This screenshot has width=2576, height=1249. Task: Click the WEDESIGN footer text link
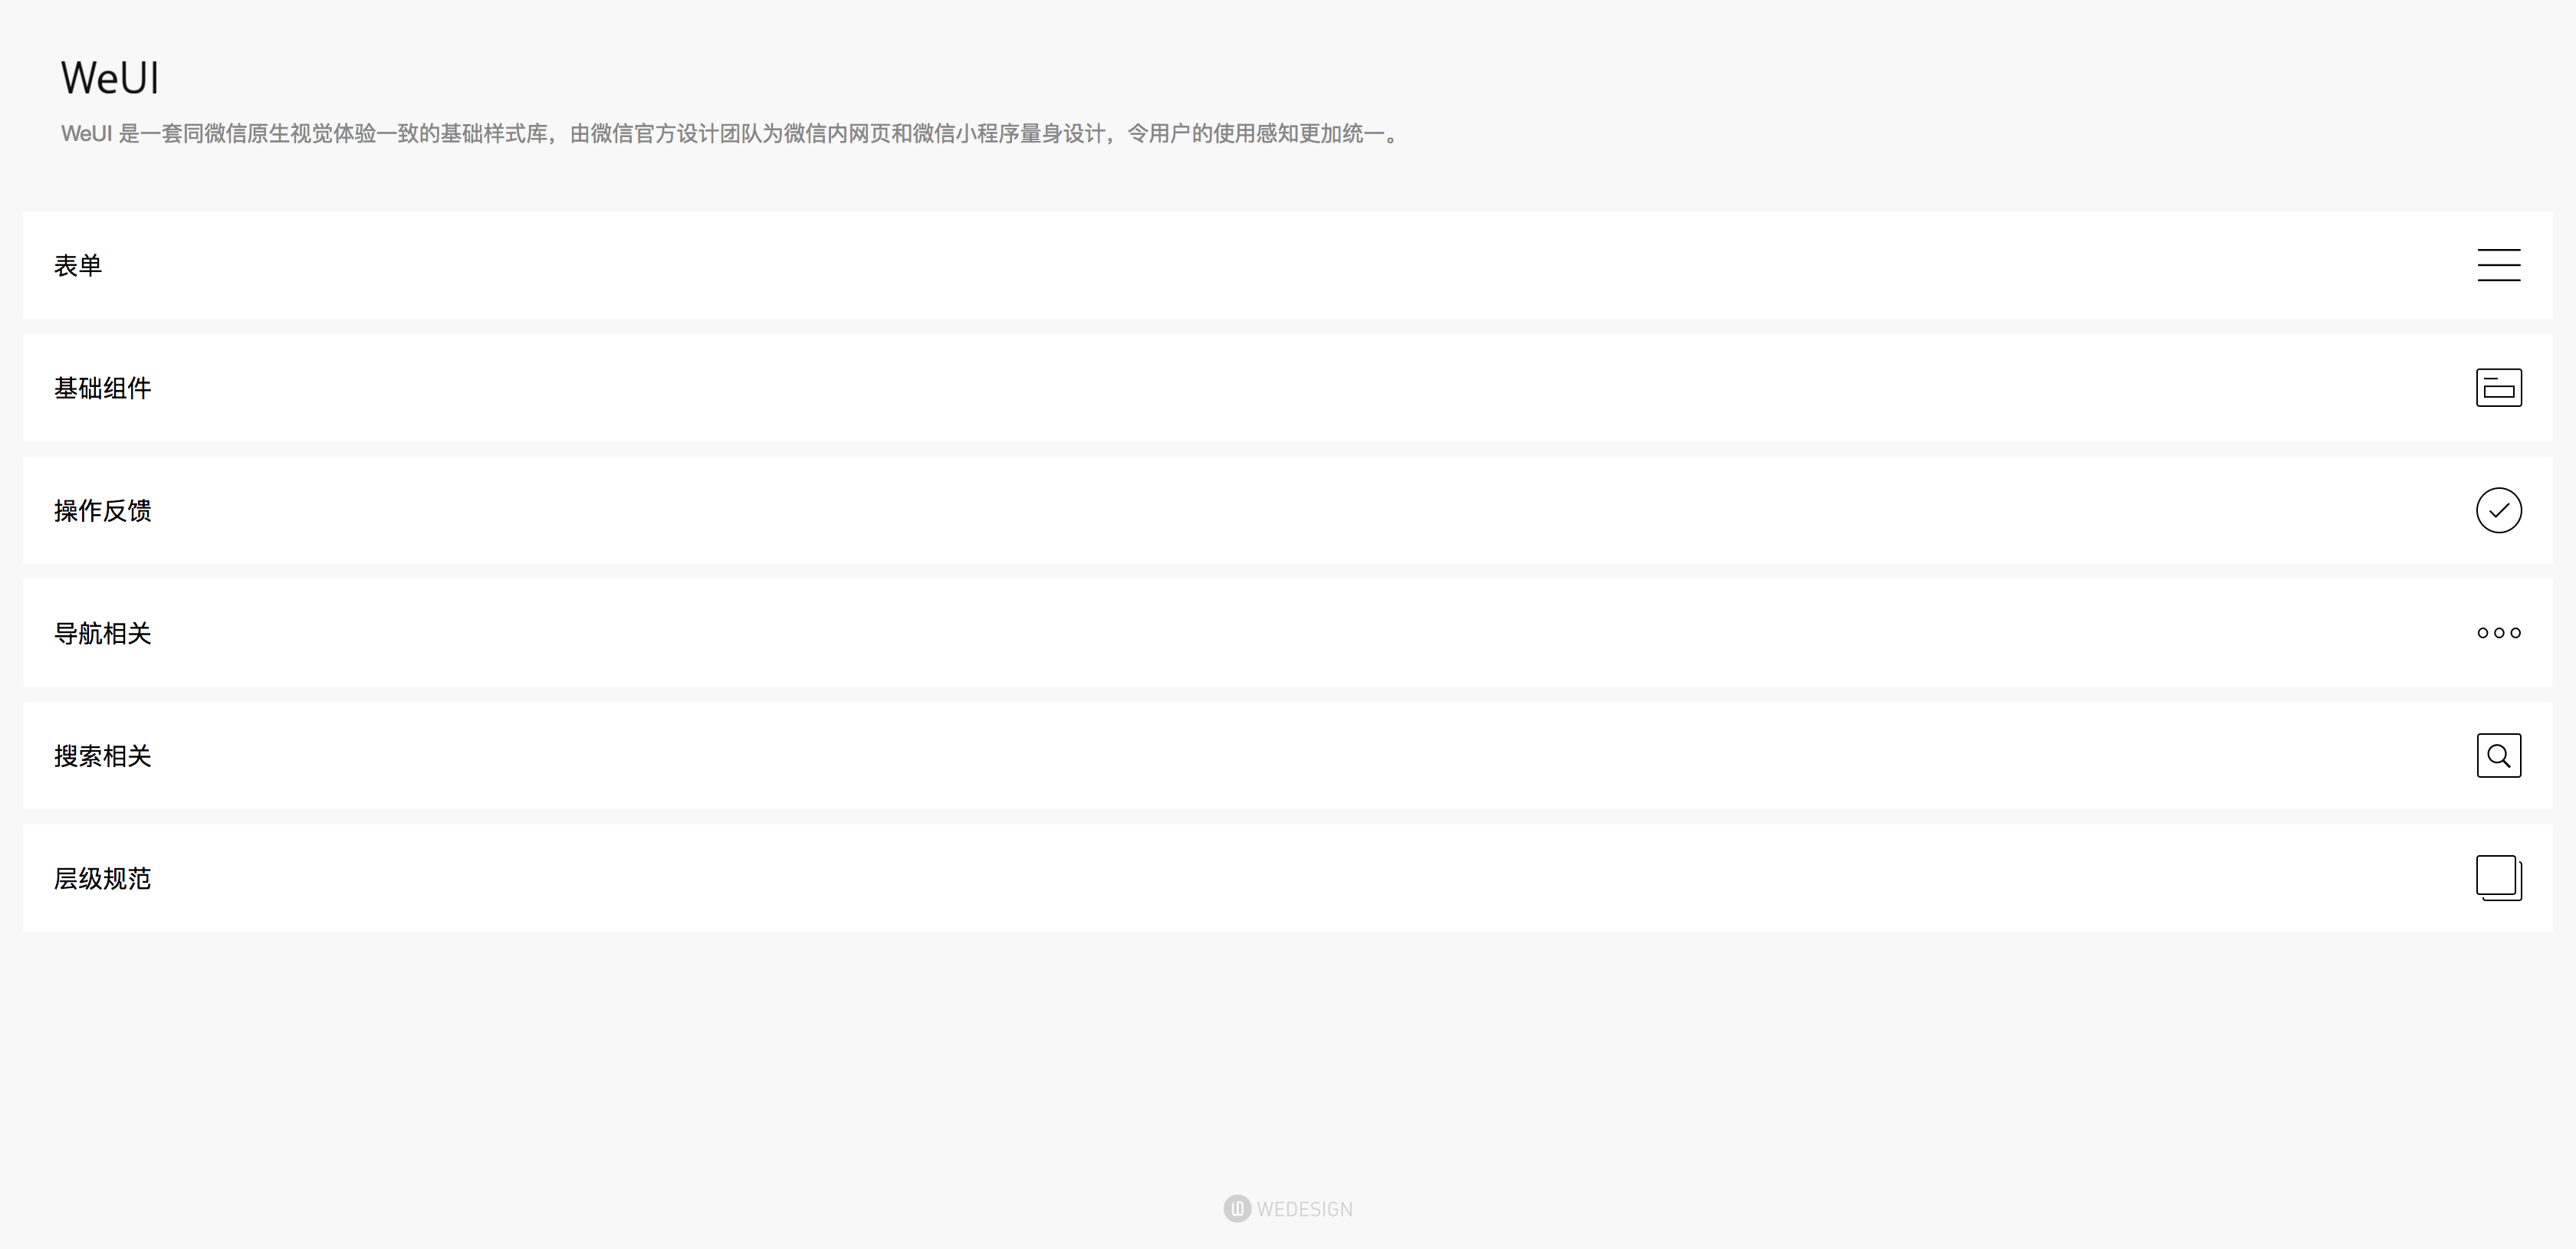1304,1210
